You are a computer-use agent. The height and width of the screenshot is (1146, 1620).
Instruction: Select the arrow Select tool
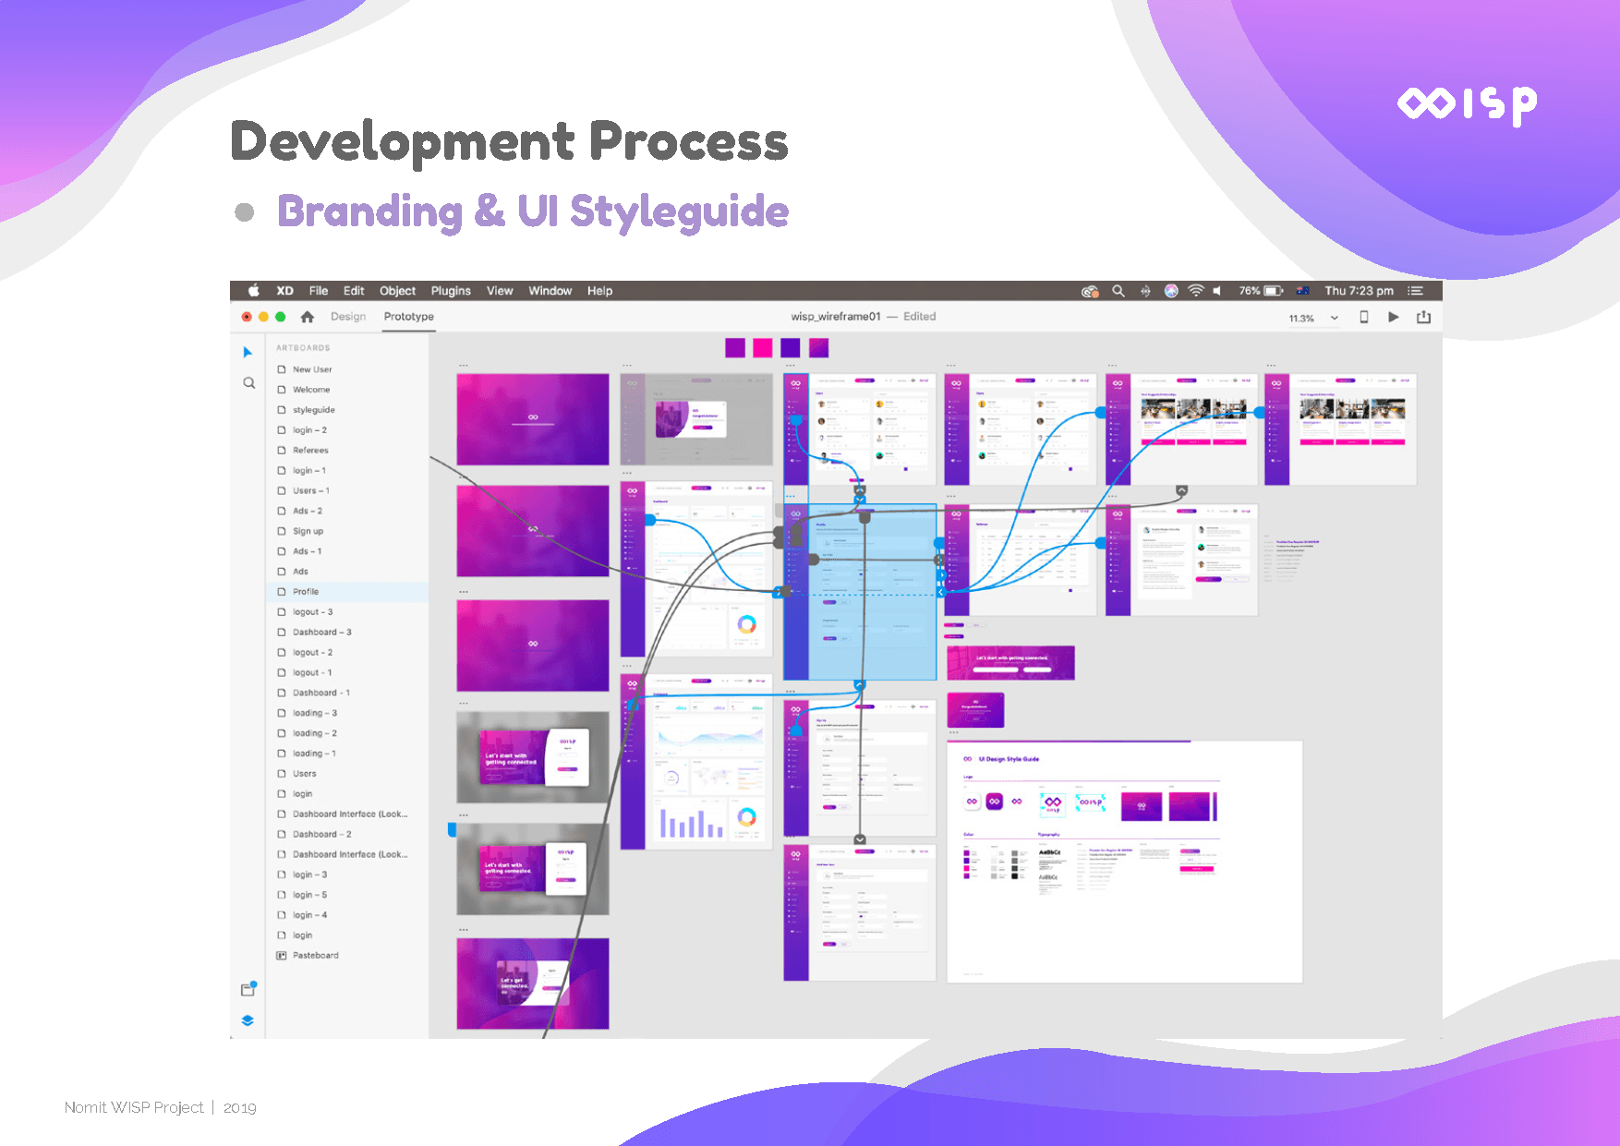247,352
